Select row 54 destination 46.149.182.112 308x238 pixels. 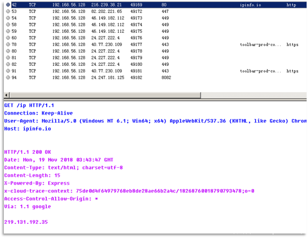pyautogui.click(x=108, y=18)
